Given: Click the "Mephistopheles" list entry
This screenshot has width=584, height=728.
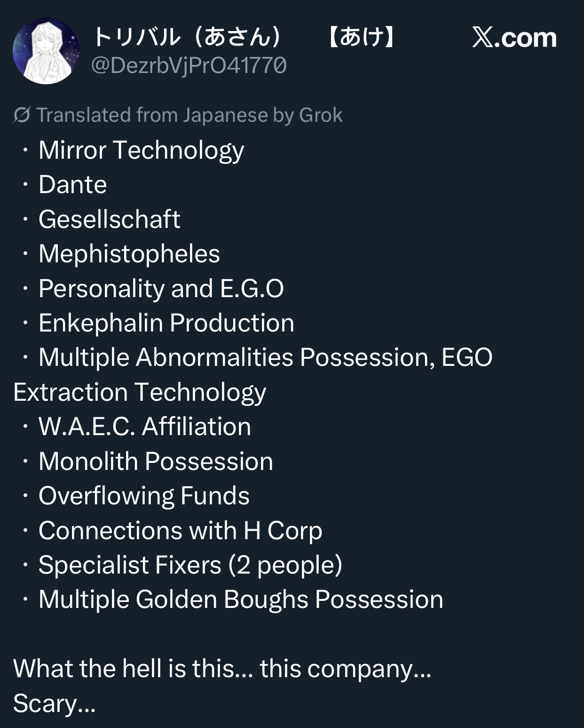Looking at the screenshot, I should coord(129,254).
